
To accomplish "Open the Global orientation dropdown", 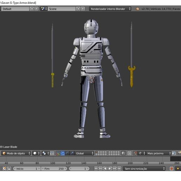I will pyautogui.click(x=84, y=153).
